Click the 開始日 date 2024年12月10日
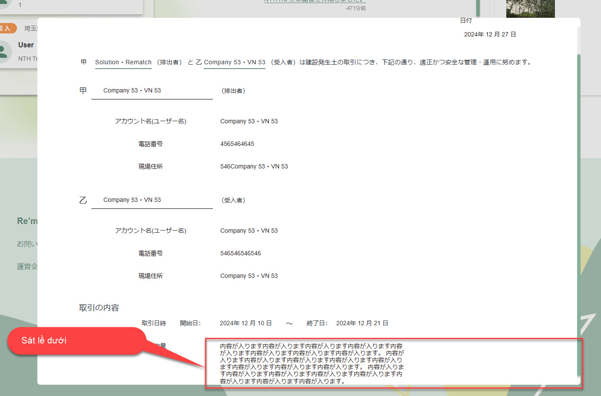This screenshot has width=601, height=396. [x=246, y=323]
